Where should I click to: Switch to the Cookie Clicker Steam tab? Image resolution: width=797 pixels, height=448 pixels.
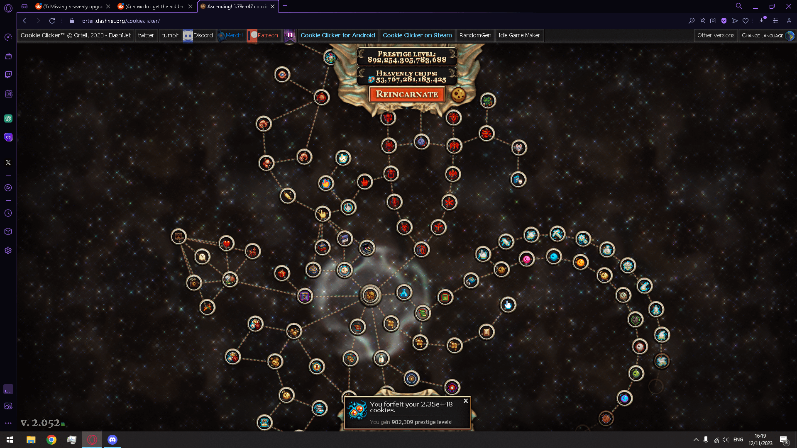pos(417,35)
